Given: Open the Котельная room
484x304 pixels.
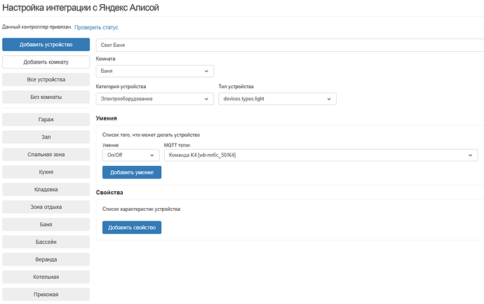Looking at the screenshot, I should click(46, 277).
